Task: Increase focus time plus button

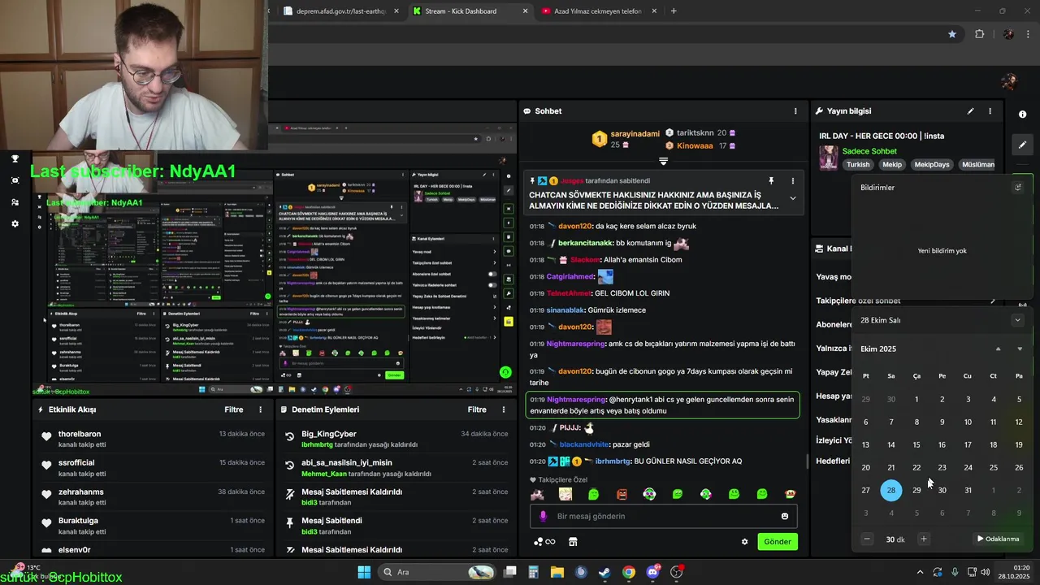Action: (x=923, y=539)
